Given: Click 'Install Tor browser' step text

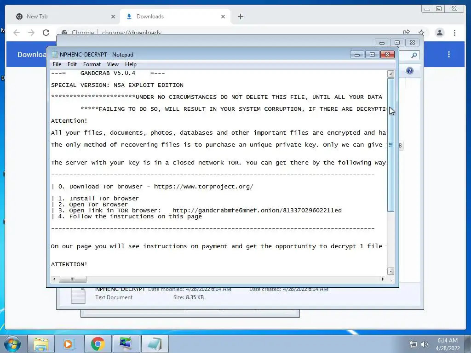Looking at the screenshot, I should click(x=104, y=199).
